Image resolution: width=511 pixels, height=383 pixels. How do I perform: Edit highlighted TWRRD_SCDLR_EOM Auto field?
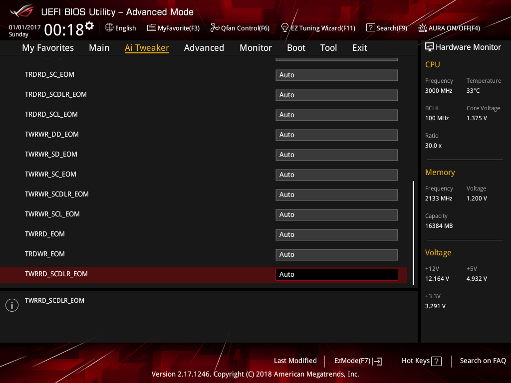tap(337, 275)
